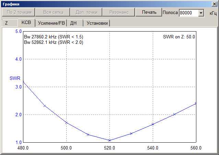Click the Печать button
This screenshot has height=155, width=219.
click(149, 12)
